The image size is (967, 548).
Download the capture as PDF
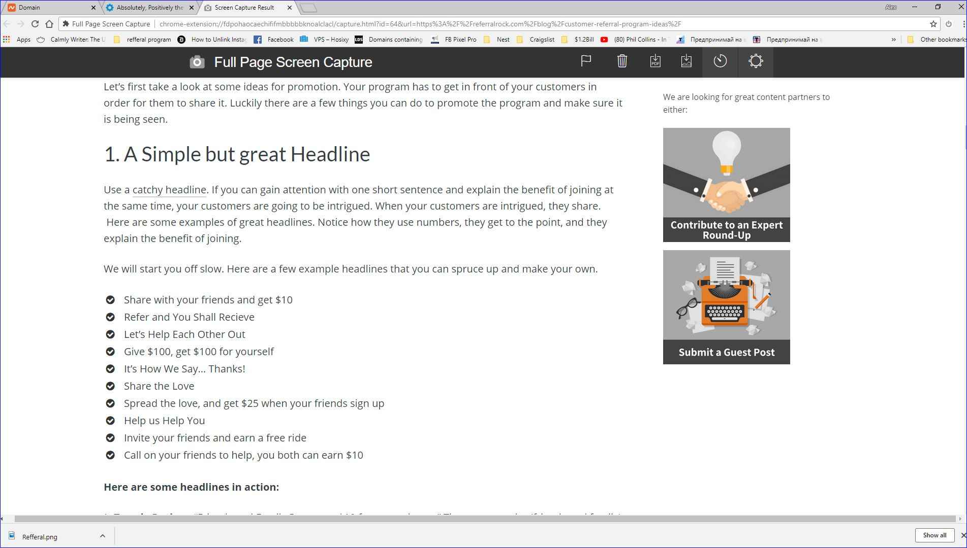pyautogui.click(x=655, y=61)
